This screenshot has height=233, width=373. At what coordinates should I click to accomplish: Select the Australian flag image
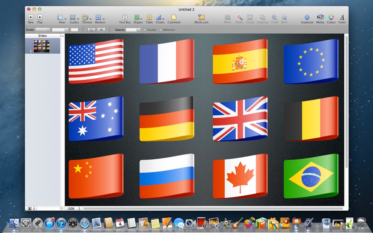click(96, 118)
